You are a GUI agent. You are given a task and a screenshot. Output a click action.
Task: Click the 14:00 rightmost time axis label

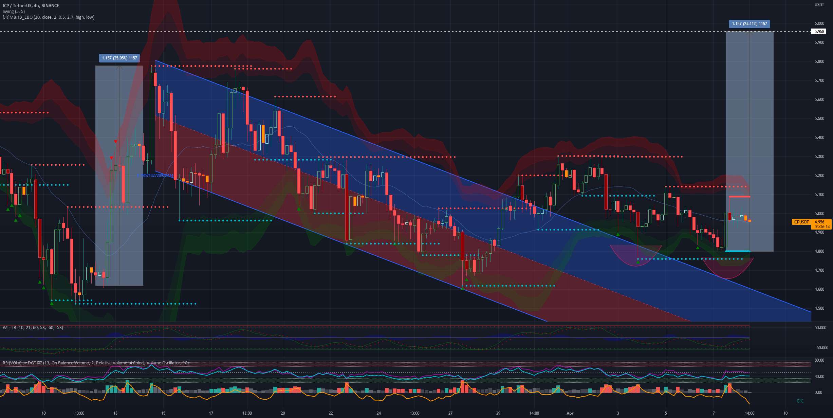[x=749, y=413]
